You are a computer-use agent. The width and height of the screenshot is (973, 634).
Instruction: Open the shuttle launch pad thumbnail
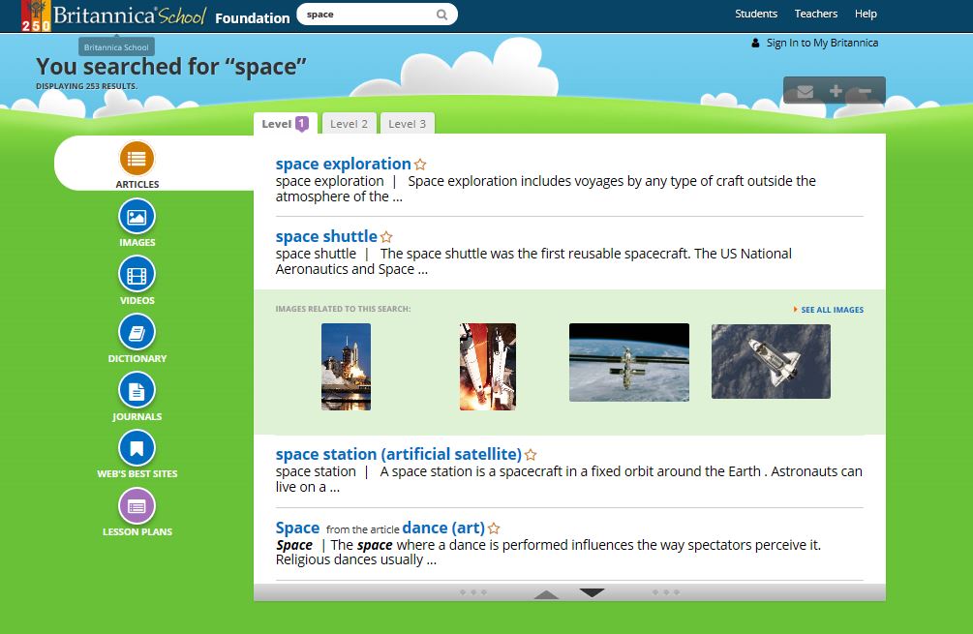[346, 367]
